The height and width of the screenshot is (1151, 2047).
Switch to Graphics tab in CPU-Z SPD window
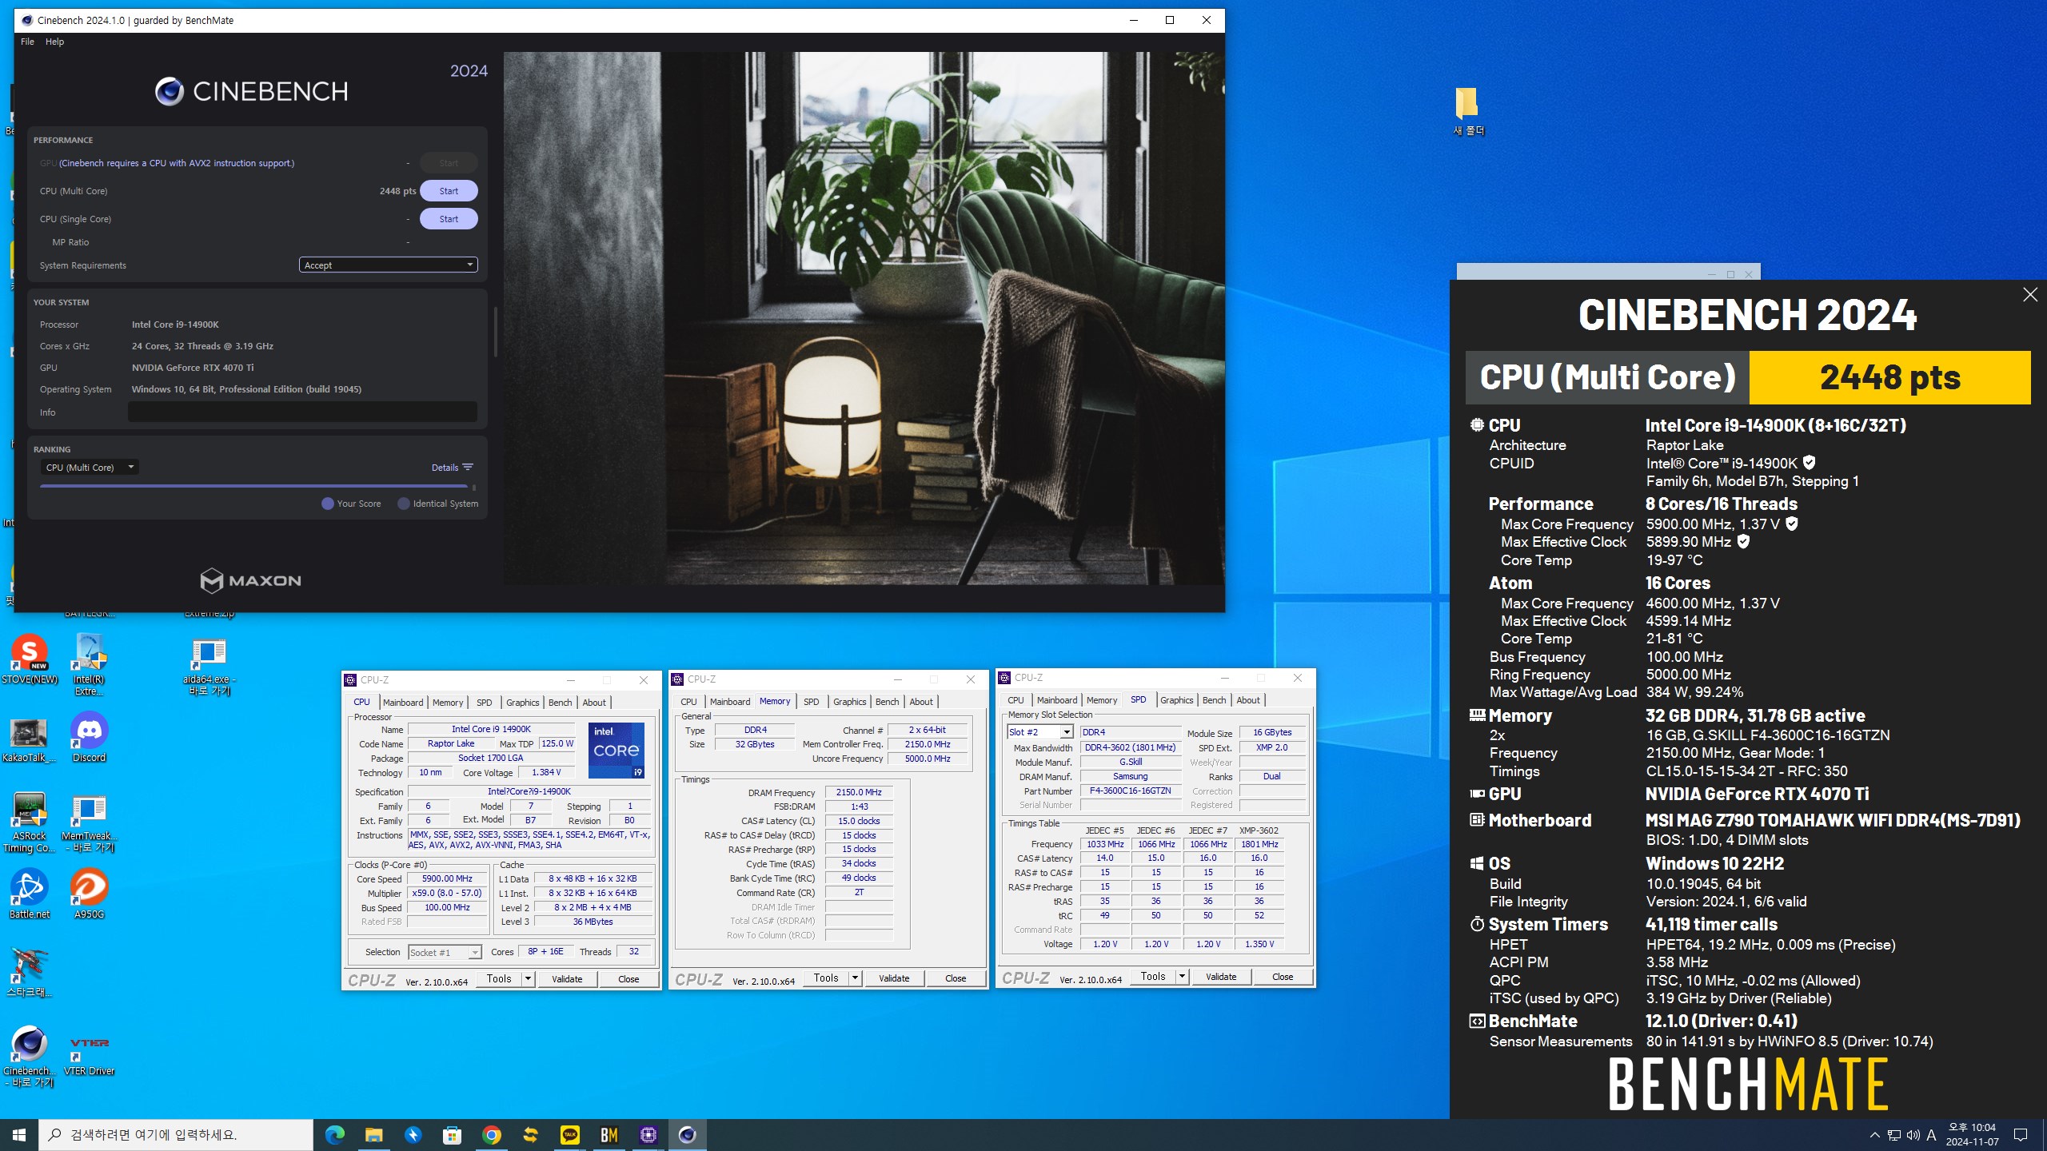[x=1176, y=700]
